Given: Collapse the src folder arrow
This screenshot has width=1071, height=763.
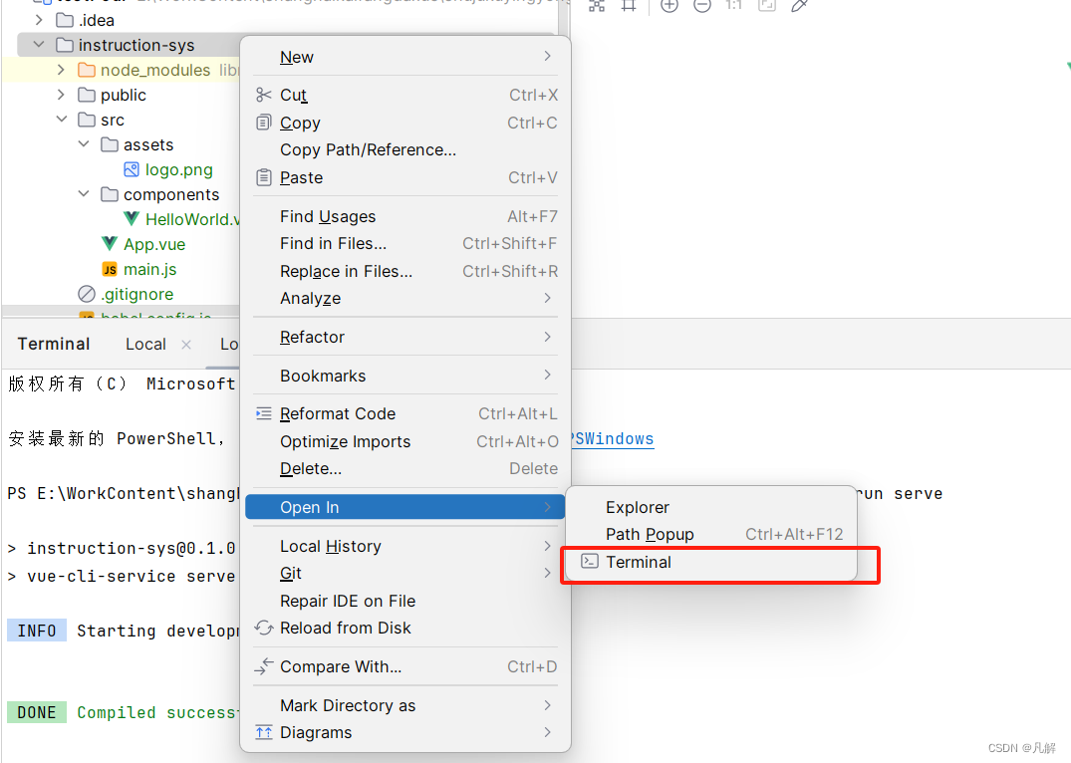Looking at the screenshot, I should [62, 120].
